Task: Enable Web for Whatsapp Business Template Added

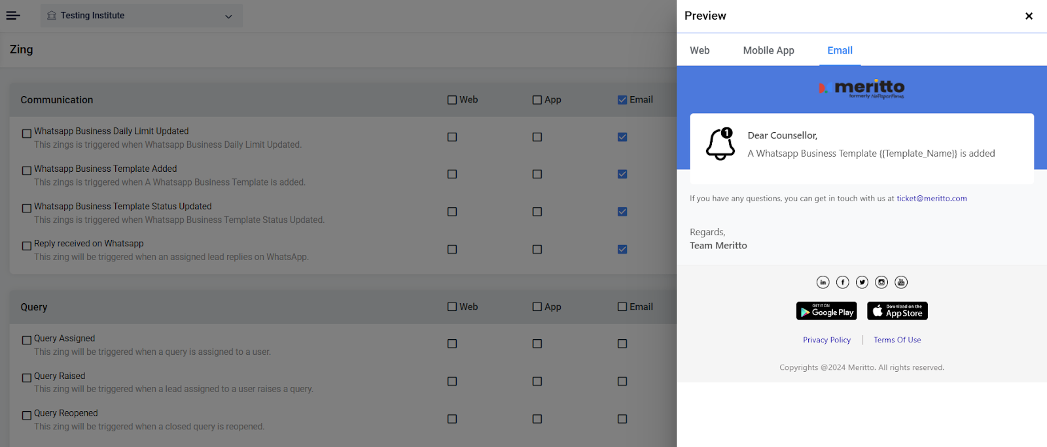Action: click(x=452, y=174)
